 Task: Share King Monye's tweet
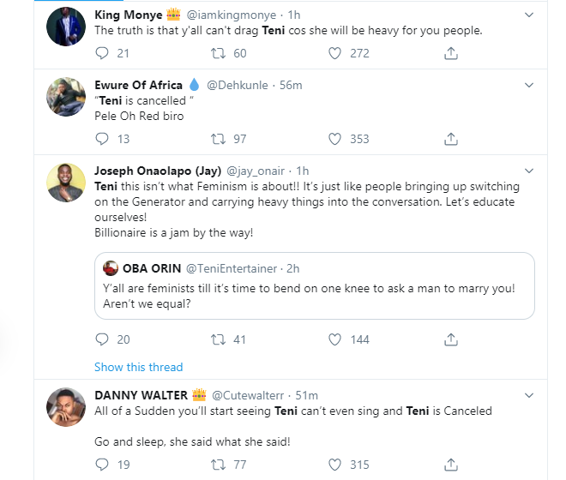[450, 53]
